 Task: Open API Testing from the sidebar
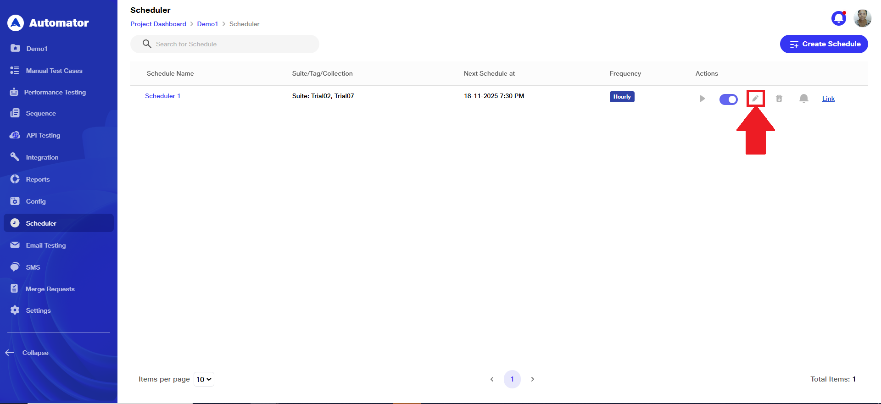43,135
